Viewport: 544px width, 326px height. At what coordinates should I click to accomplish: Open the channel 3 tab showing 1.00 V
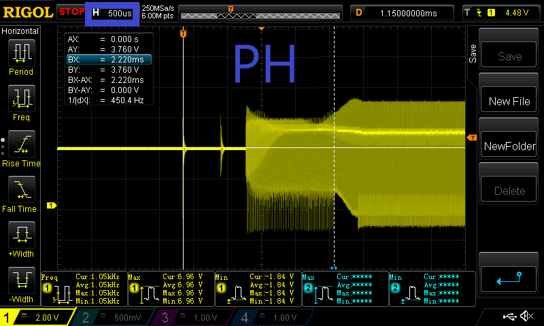[195, 317]
